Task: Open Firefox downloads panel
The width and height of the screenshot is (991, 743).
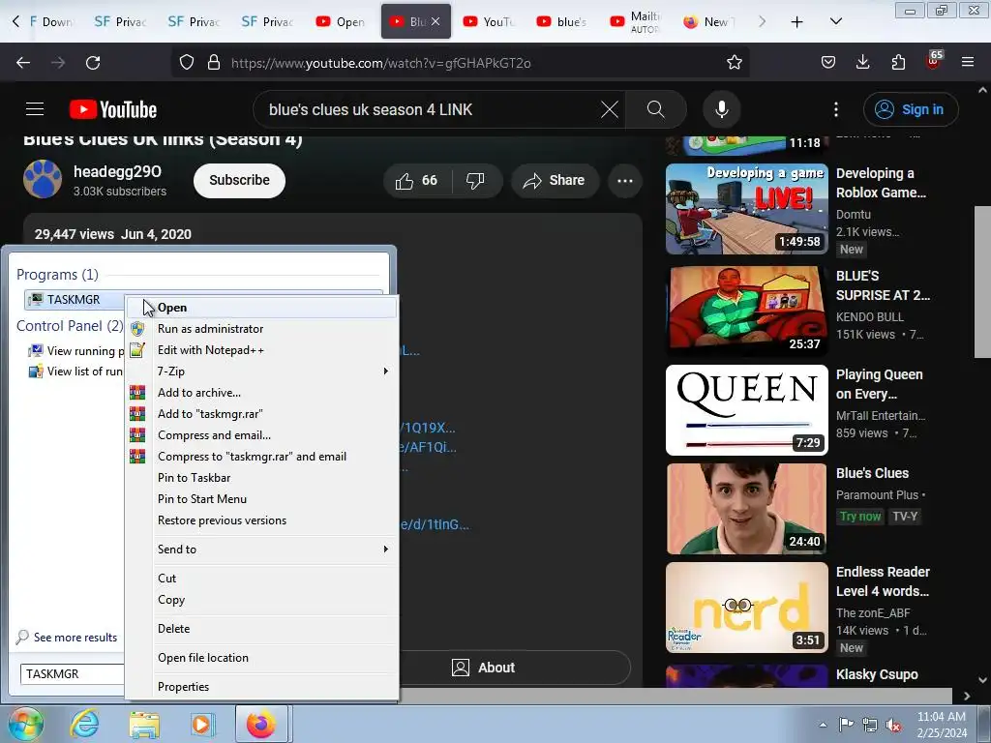Action: [862, 63]
